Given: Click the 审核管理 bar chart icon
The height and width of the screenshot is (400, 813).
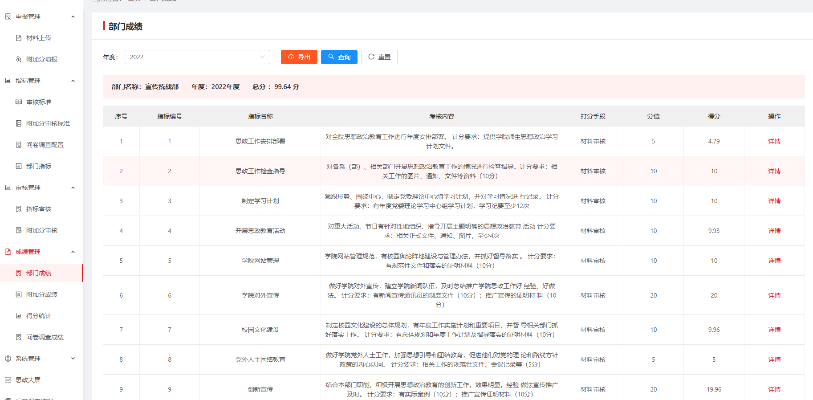Looking at the screenshot, I should pyautogui.click(x=8, y=188).
